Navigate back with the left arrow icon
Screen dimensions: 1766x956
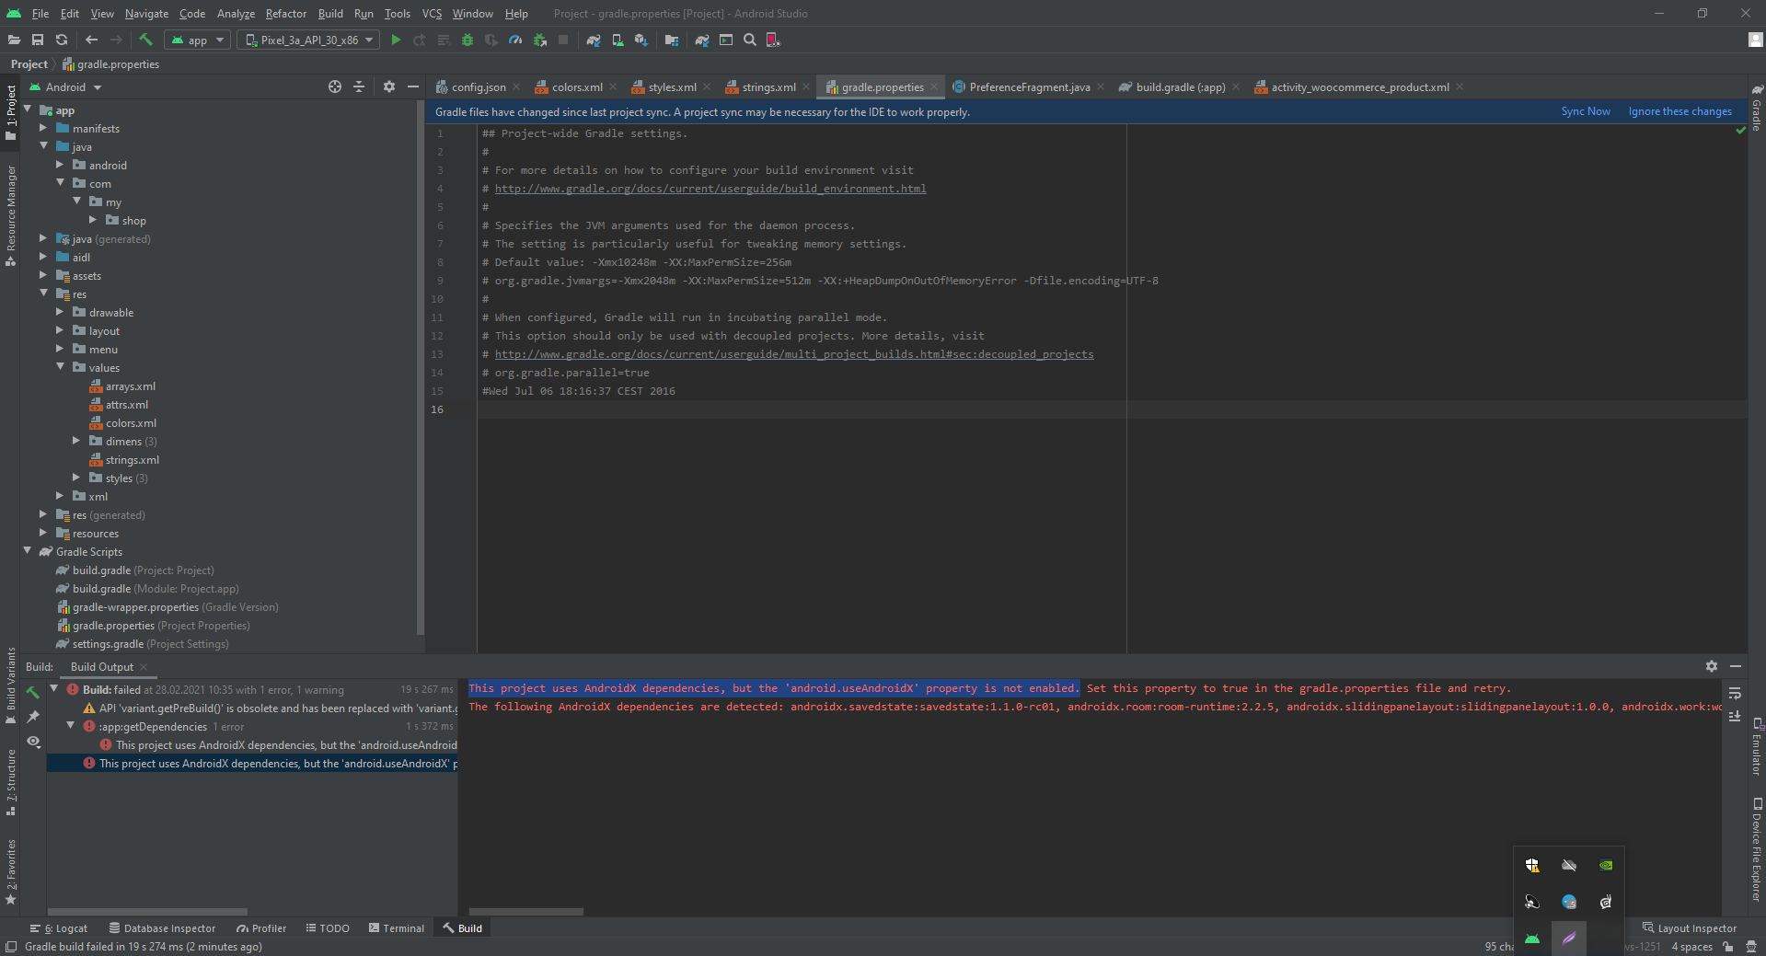pos(91,40)
